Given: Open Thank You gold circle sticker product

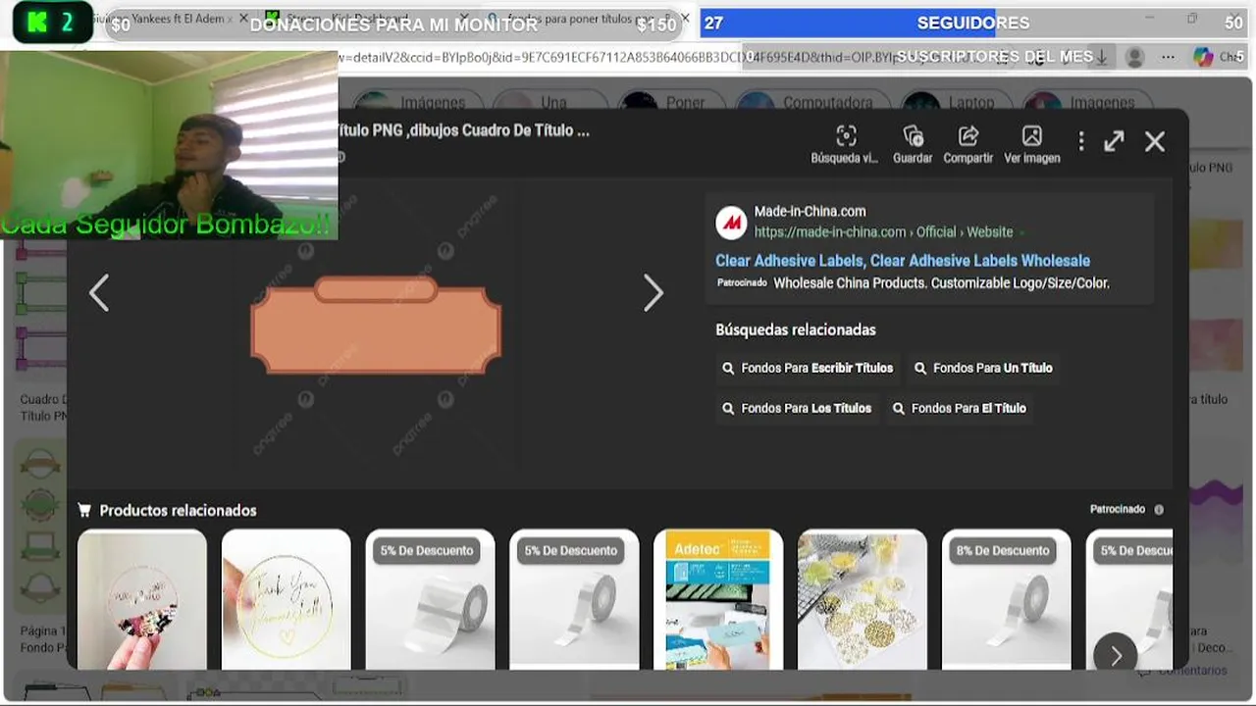Looking at the screenshot, I should click(x=286, y=599).
